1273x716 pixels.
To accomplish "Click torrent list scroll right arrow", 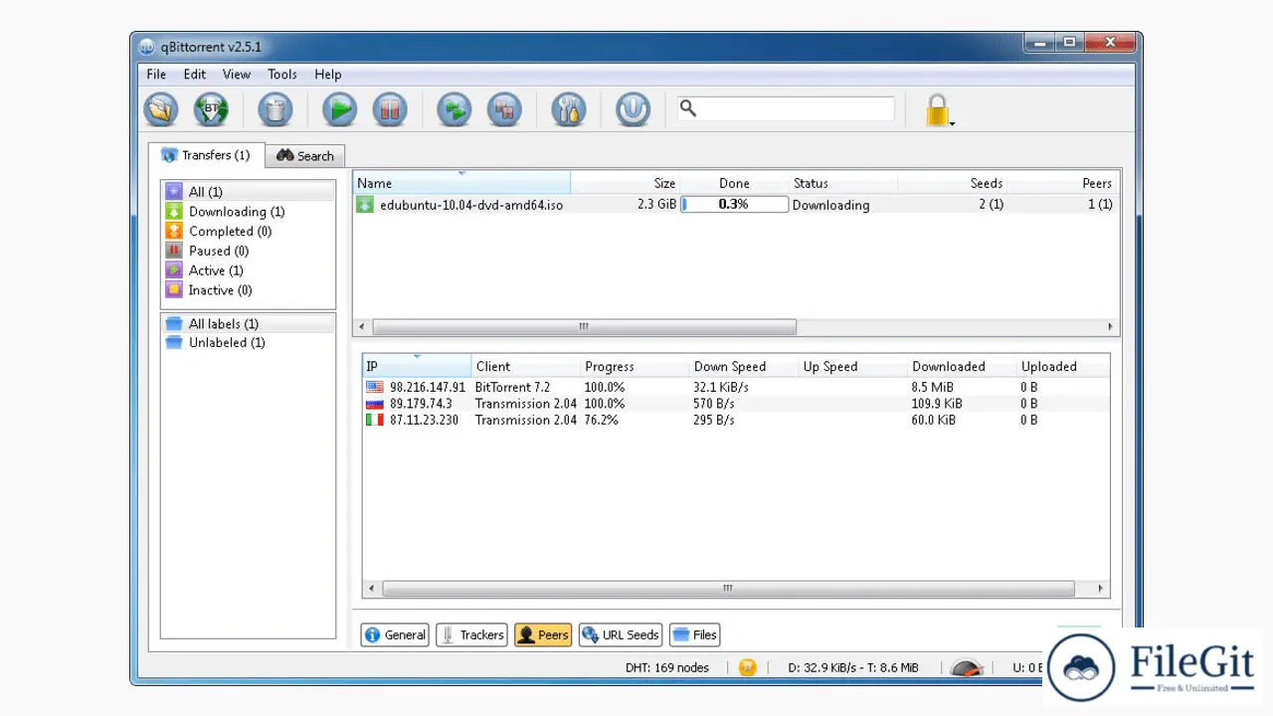I will (1110, 326).
